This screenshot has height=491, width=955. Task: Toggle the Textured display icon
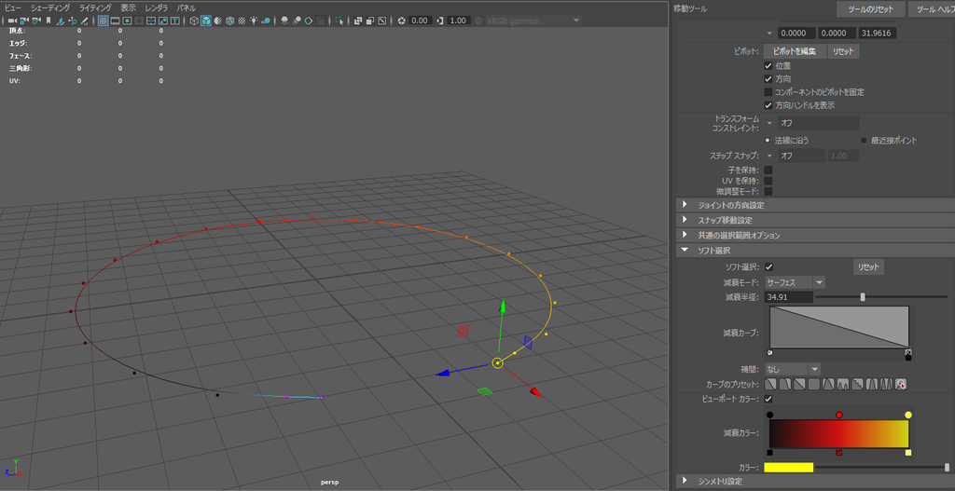coord(242,20)
